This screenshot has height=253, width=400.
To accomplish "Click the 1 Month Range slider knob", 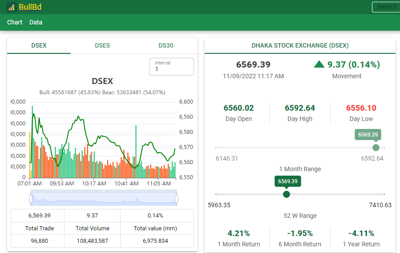I will click(x=376, y=148).
